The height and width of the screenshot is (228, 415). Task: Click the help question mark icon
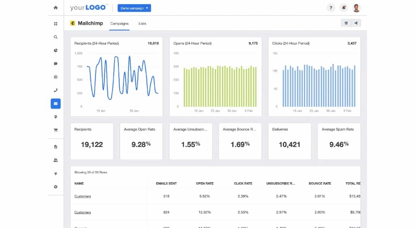331,8
